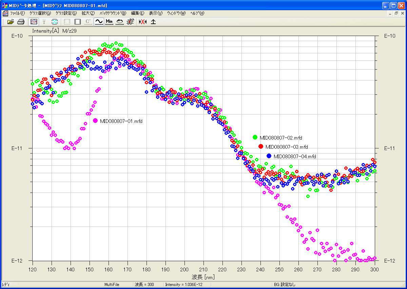Click the dotted cyan square toolbar icon
Viewport: 407px width, 289px height.
(54, 22)
